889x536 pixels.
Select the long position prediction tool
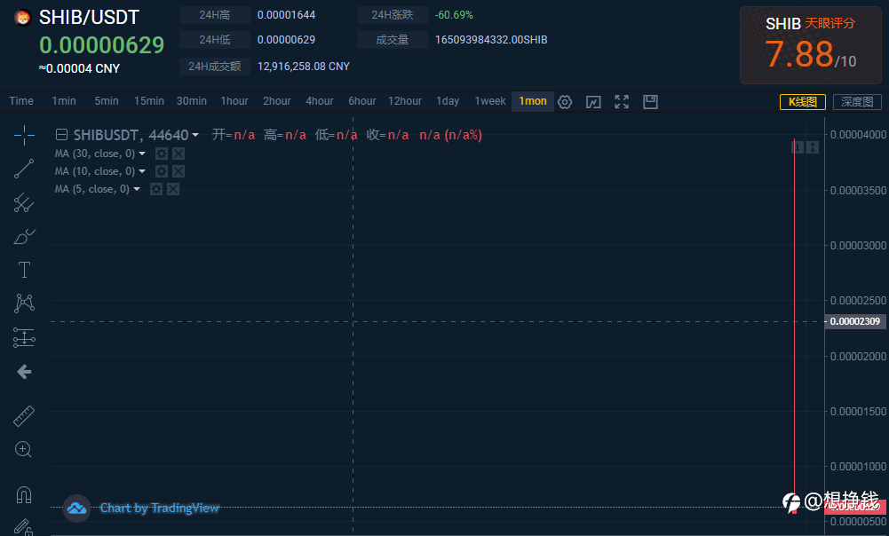[24, 338]
